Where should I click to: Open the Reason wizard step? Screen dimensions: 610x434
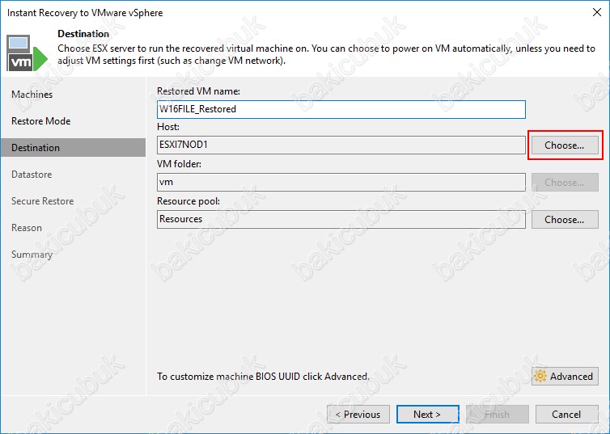click(x=27, y=228)
